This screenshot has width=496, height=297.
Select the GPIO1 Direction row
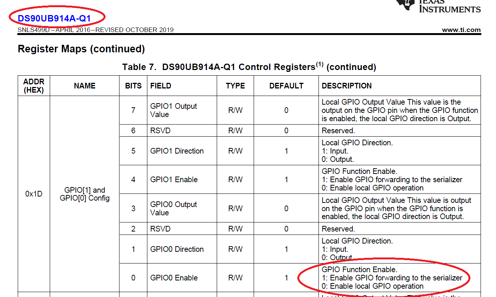pyautogui.click(x=177, y=151)
